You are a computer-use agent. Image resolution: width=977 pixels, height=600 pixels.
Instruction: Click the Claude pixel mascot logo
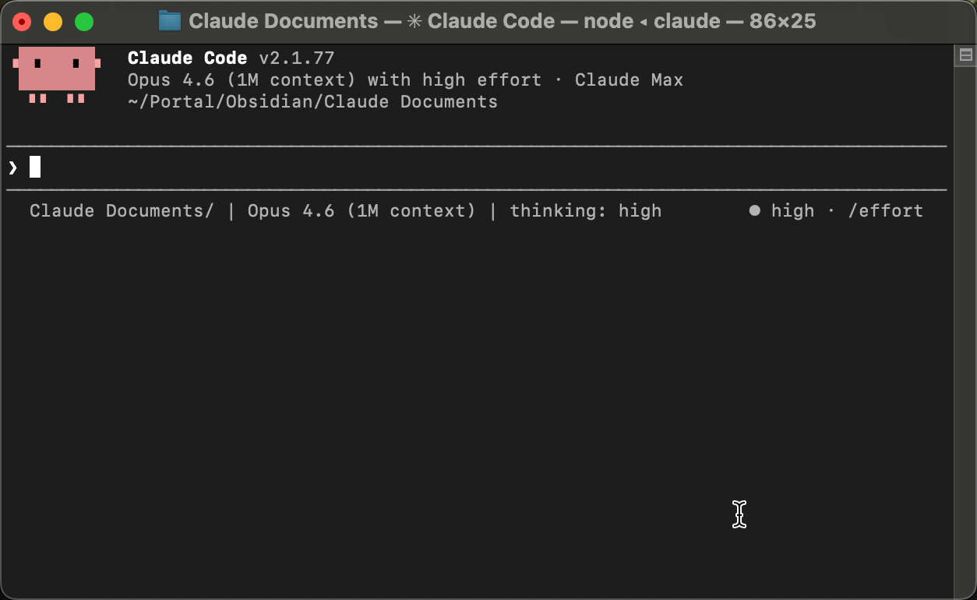point(57,75)
